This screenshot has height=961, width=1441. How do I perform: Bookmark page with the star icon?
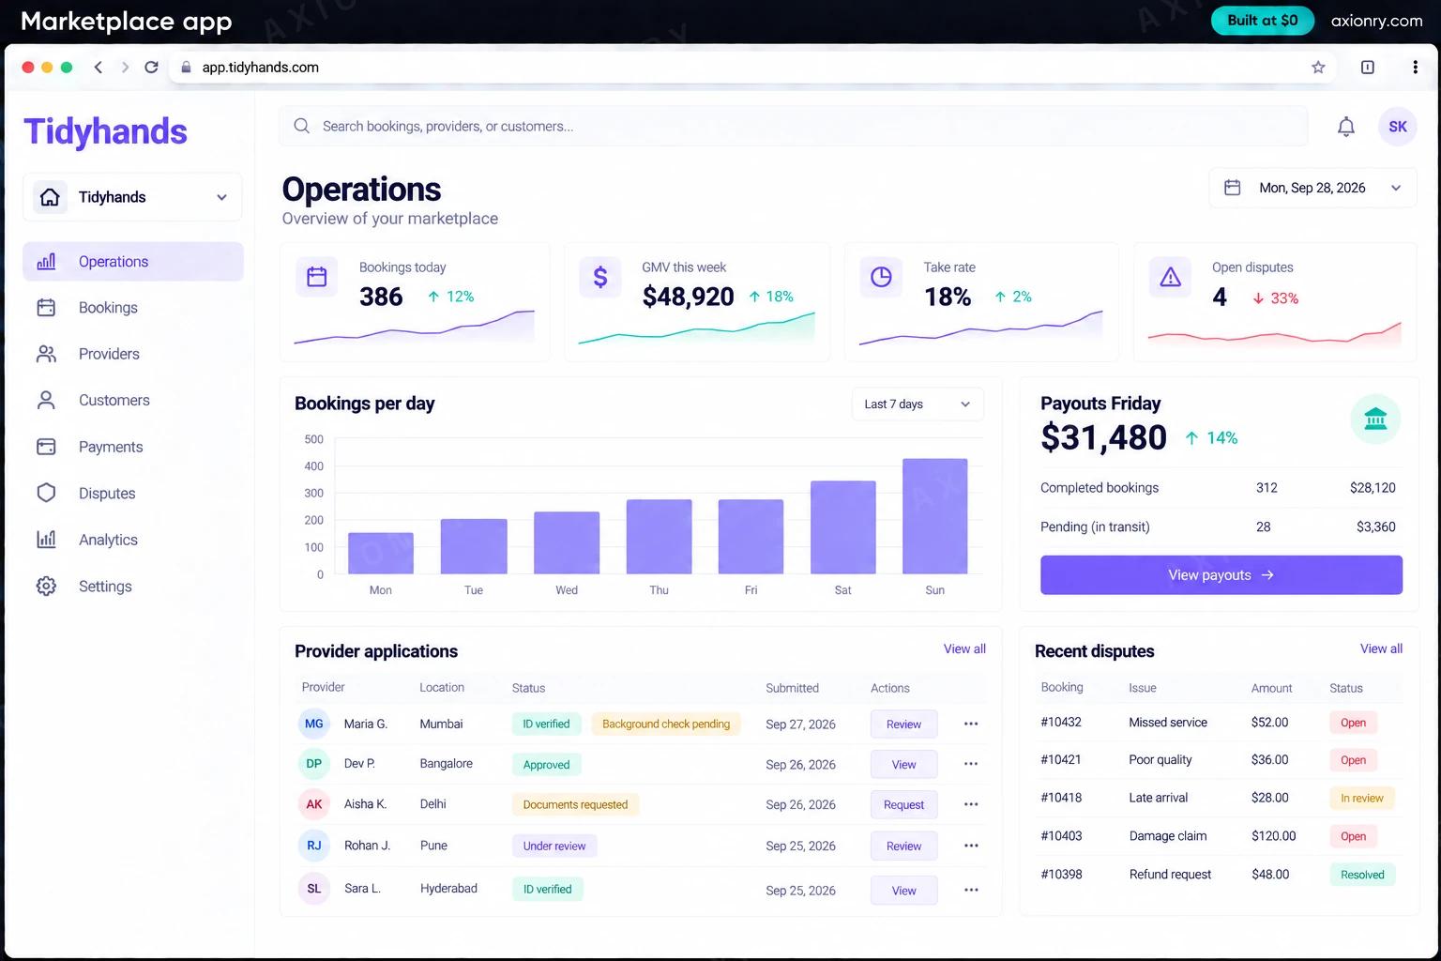coord(1318,68)
